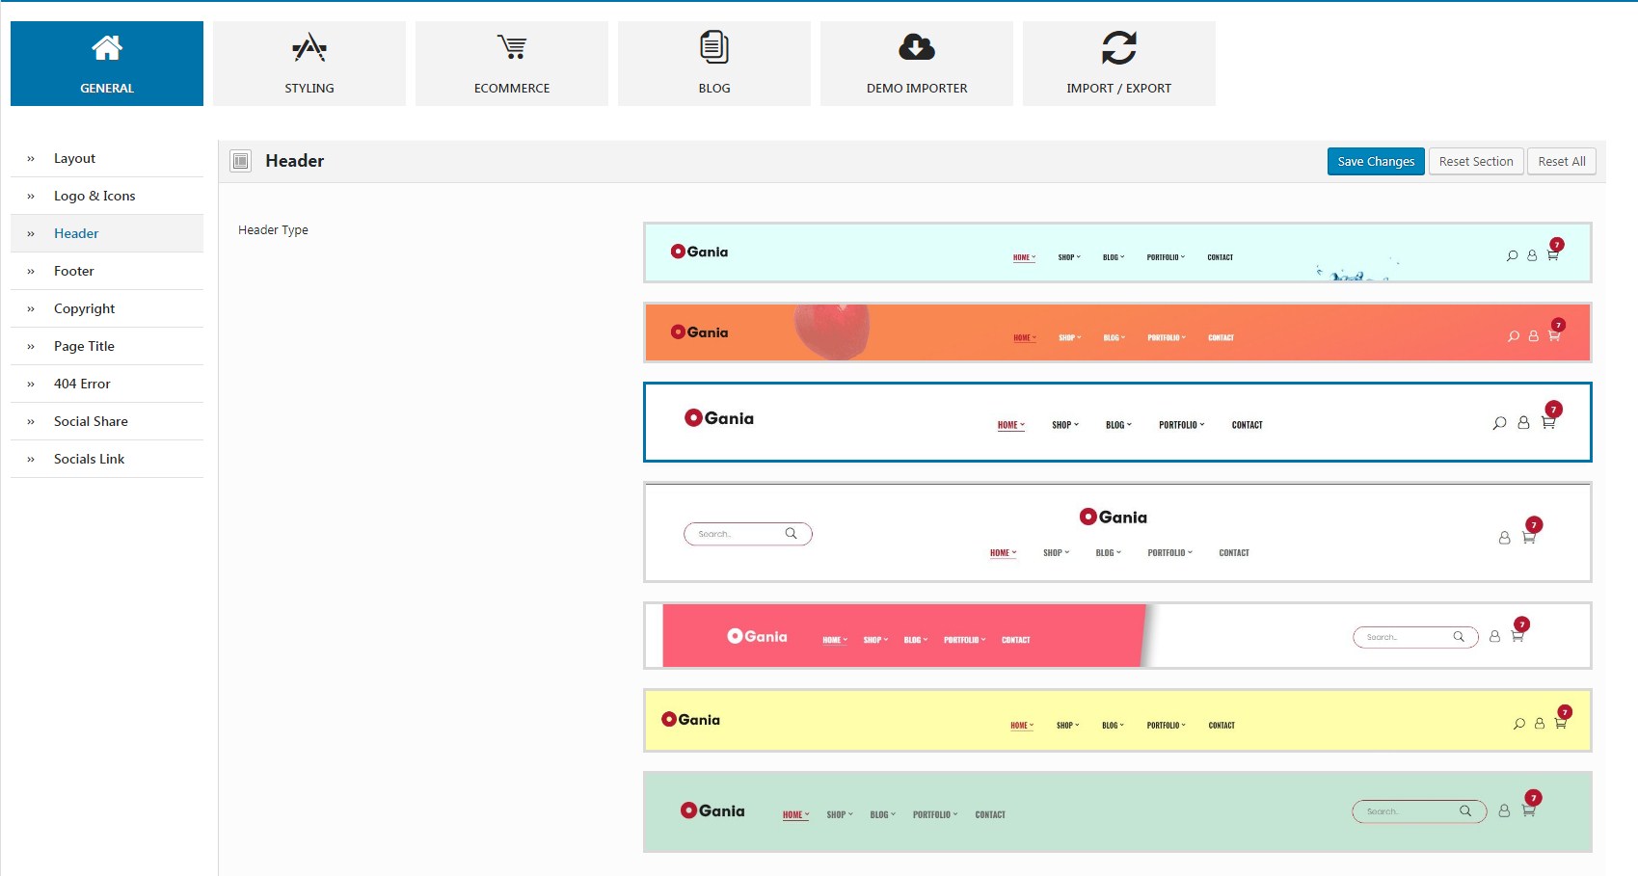Select the yellow header layout
The image size is (1638, 876).
1117,720
